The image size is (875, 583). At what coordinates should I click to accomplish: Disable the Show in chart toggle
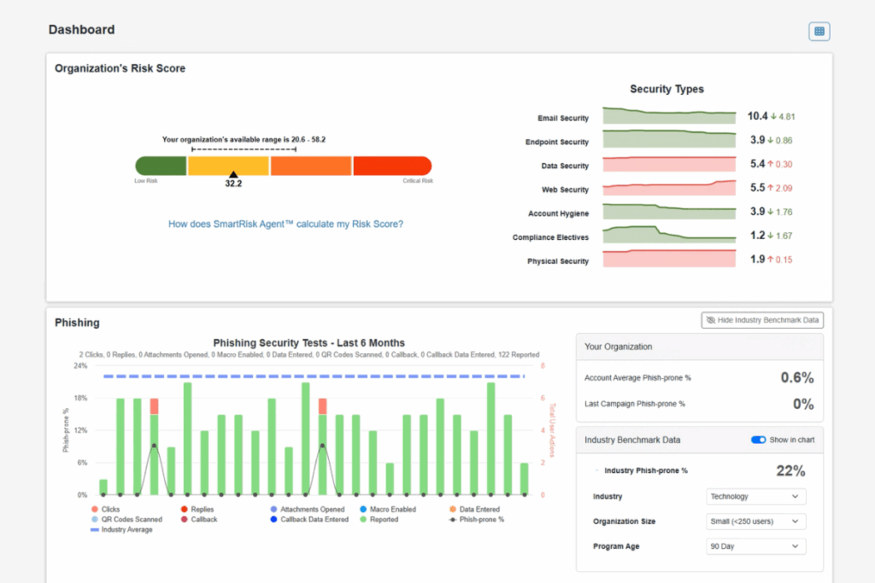coord(758,439)
